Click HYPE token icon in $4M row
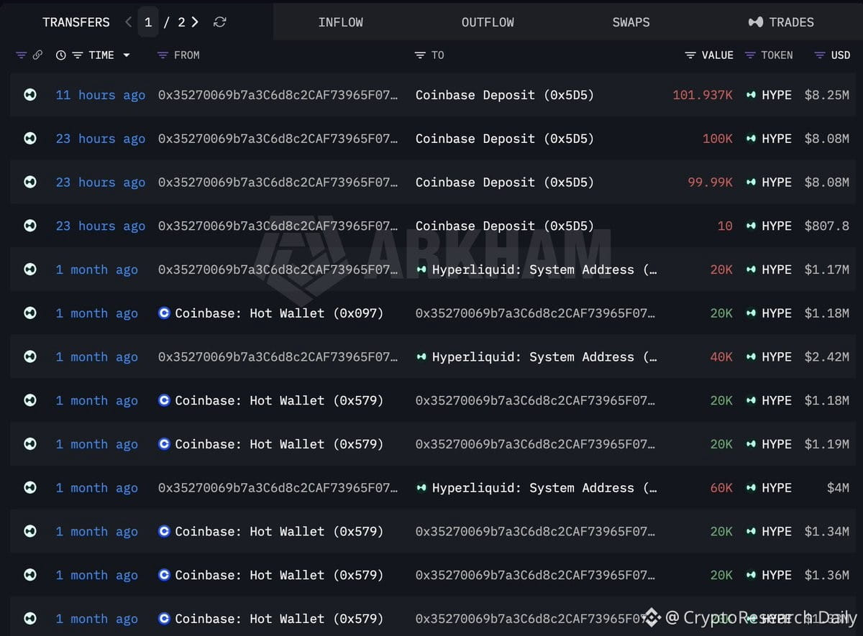This screenshot has height=636, width=863. tap(751, 488)
